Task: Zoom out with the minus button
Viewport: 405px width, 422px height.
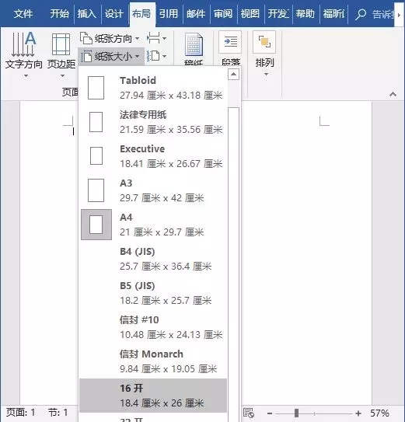Action: [x=270, y=413]
